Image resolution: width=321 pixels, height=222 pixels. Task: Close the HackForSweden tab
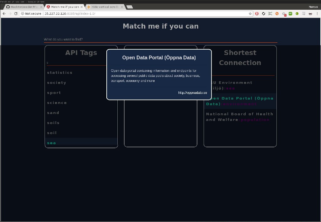pos(41,7)
